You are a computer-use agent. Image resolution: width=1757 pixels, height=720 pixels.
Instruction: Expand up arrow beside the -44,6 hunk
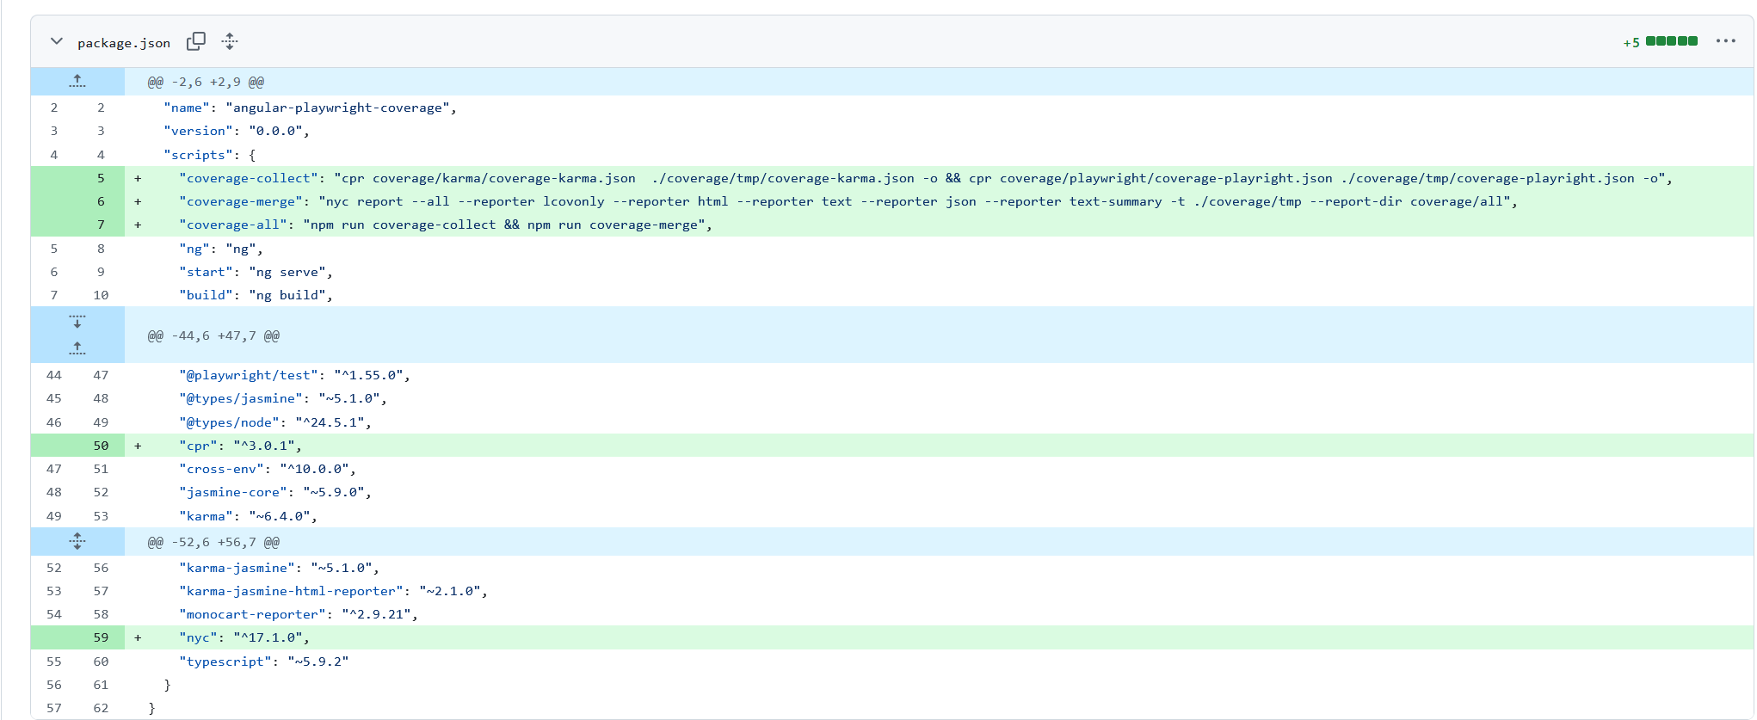click(x=77, y=348)
